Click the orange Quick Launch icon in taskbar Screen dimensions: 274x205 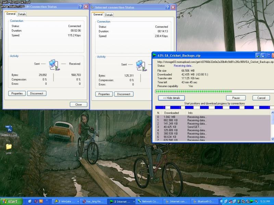[41, 201]
